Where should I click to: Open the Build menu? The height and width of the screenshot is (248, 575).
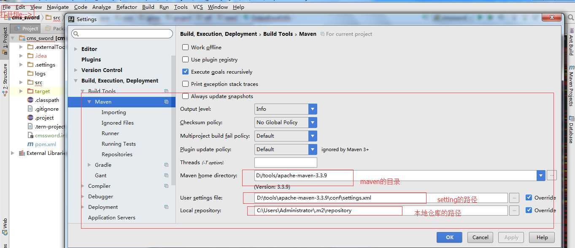148,7
